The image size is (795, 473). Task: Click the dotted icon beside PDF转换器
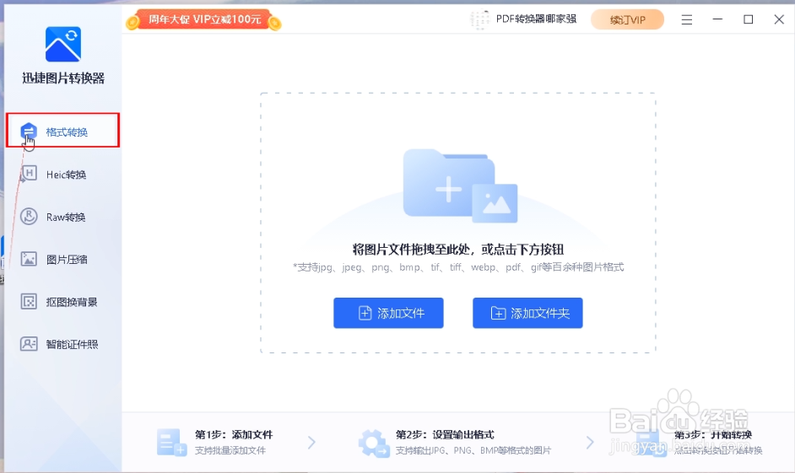[479, 20]
